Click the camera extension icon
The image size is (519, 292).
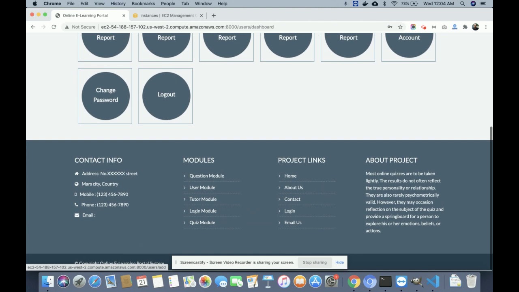[x=444, y=27]
